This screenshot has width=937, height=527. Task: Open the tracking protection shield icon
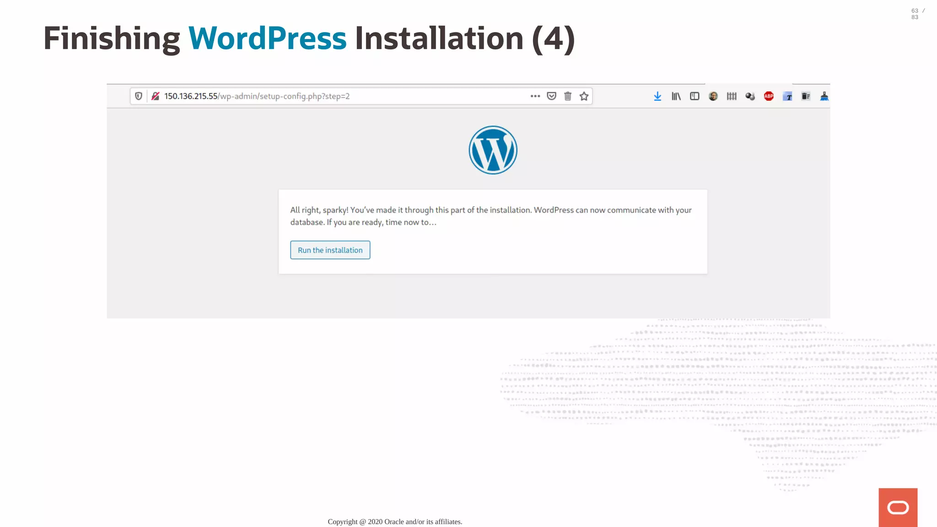tap(139, 96)
